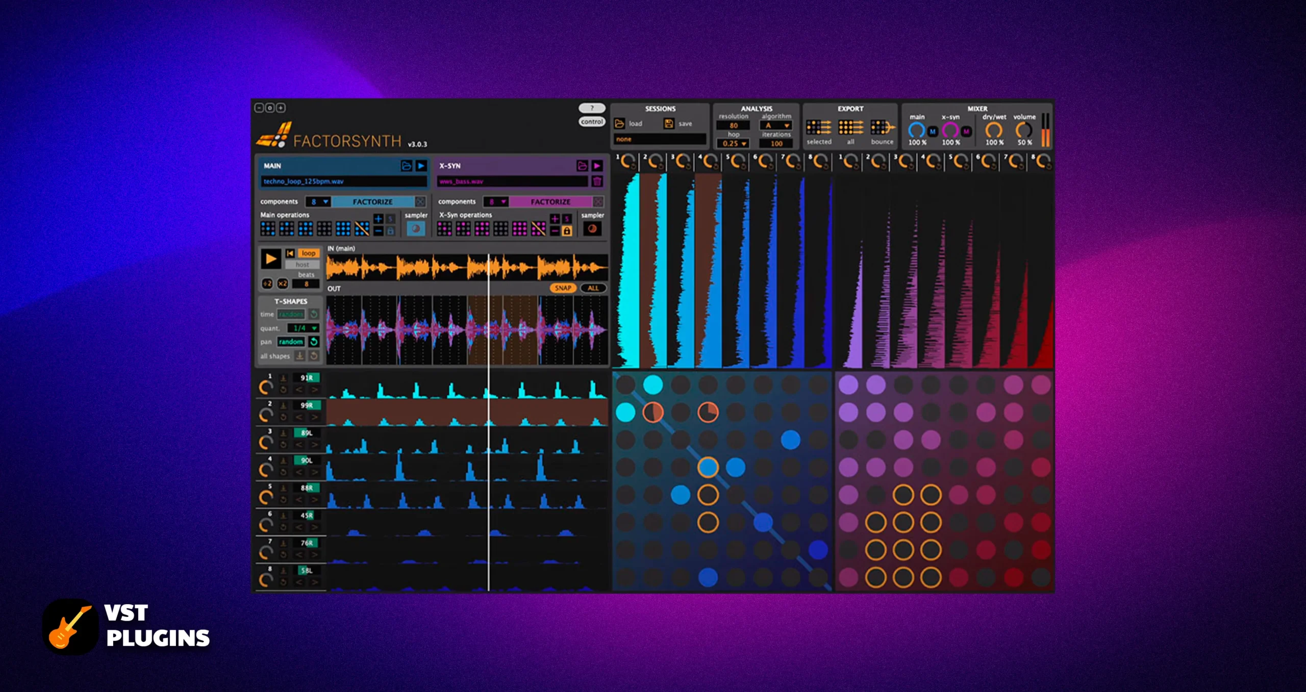Click the pan random button in T-SHAPES
This screenshot has height=692, width=1306.
pyautogui.click(x=291, y=342)
